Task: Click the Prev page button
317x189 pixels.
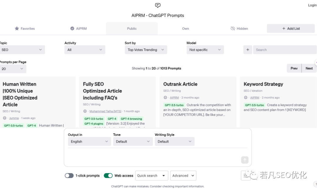Action: [x=294, y=68]
